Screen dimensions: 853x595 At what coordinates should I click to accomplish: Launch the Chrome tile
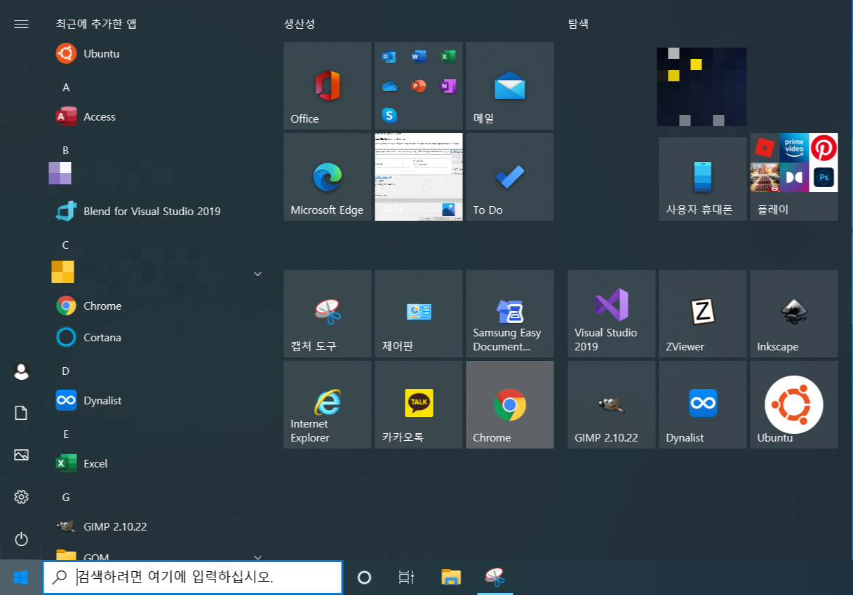pos(510,404)
